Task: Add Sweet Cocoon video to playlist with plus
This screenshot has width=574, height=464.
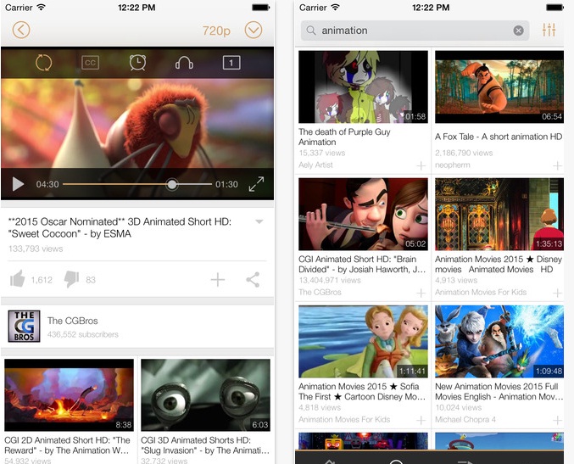Action: [x=217, y=279]
